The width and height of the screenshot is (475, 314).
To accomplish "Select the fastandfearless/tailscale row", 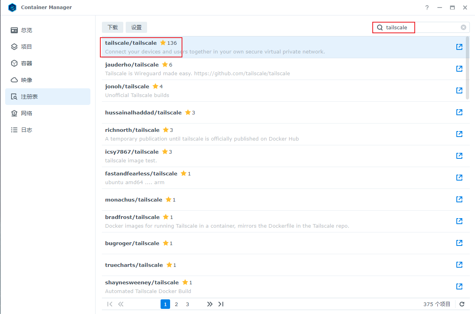I will [285, 178].
